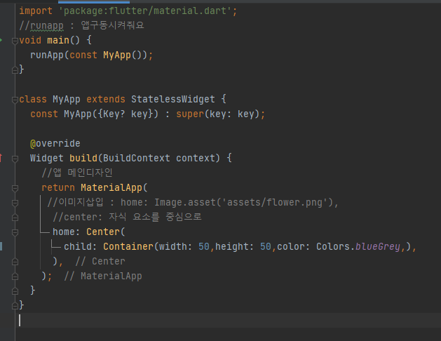Click the void keyword
This screenshot has width=441, height=341.
pyautogui.click(x=30, y=40)
